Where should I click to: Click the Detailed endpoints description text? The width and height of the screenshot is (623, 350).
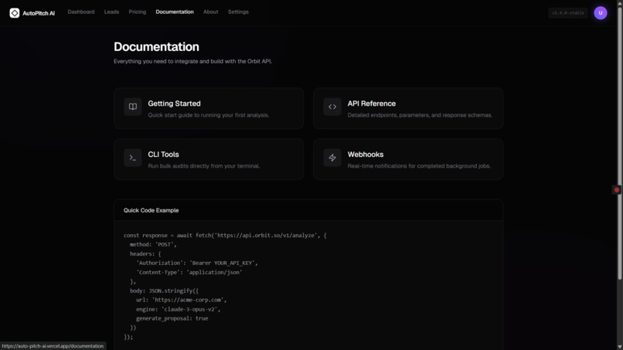[420, 115]
